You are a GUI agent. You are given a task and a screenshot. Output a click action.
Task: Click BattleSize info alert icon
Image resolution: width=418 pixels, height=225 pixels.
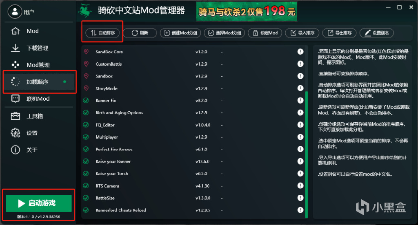[x=300, y=198]
